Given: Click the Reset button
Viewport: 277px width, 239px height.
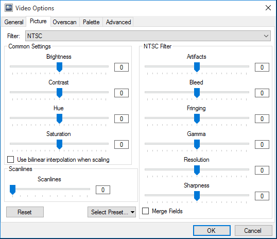Looking at the screenshot, I should click(25, 212).
